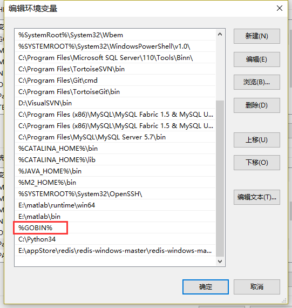Select the %M2_HOME%\bin entry
This screenshot has height=308, width=292.
(x=115, y=183)
